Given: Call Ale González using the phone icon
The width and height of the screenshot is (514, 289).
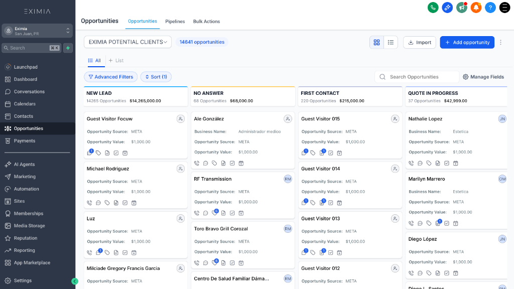Looking at the screenshot, I should [x=196, y=163].
